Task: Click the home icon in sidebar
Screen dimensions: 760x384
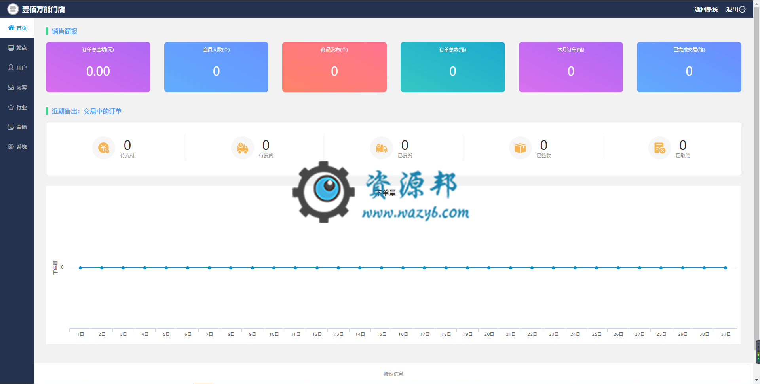Action: (11, 28)
